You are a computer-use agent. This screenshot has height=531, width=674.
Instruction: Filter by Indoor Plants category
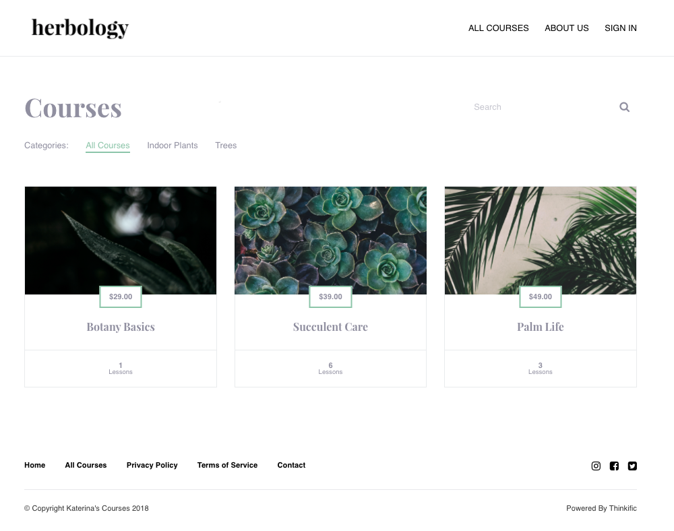(x=173, y=145)
